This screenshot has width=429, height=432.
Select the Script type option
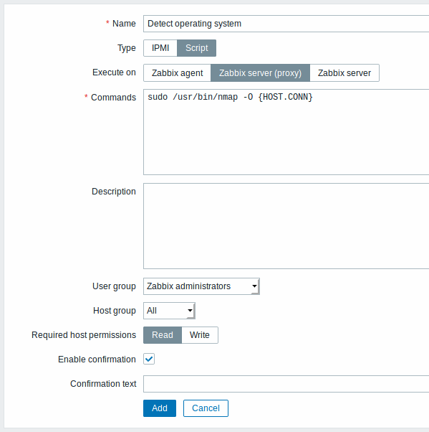(x=197, y=48)
